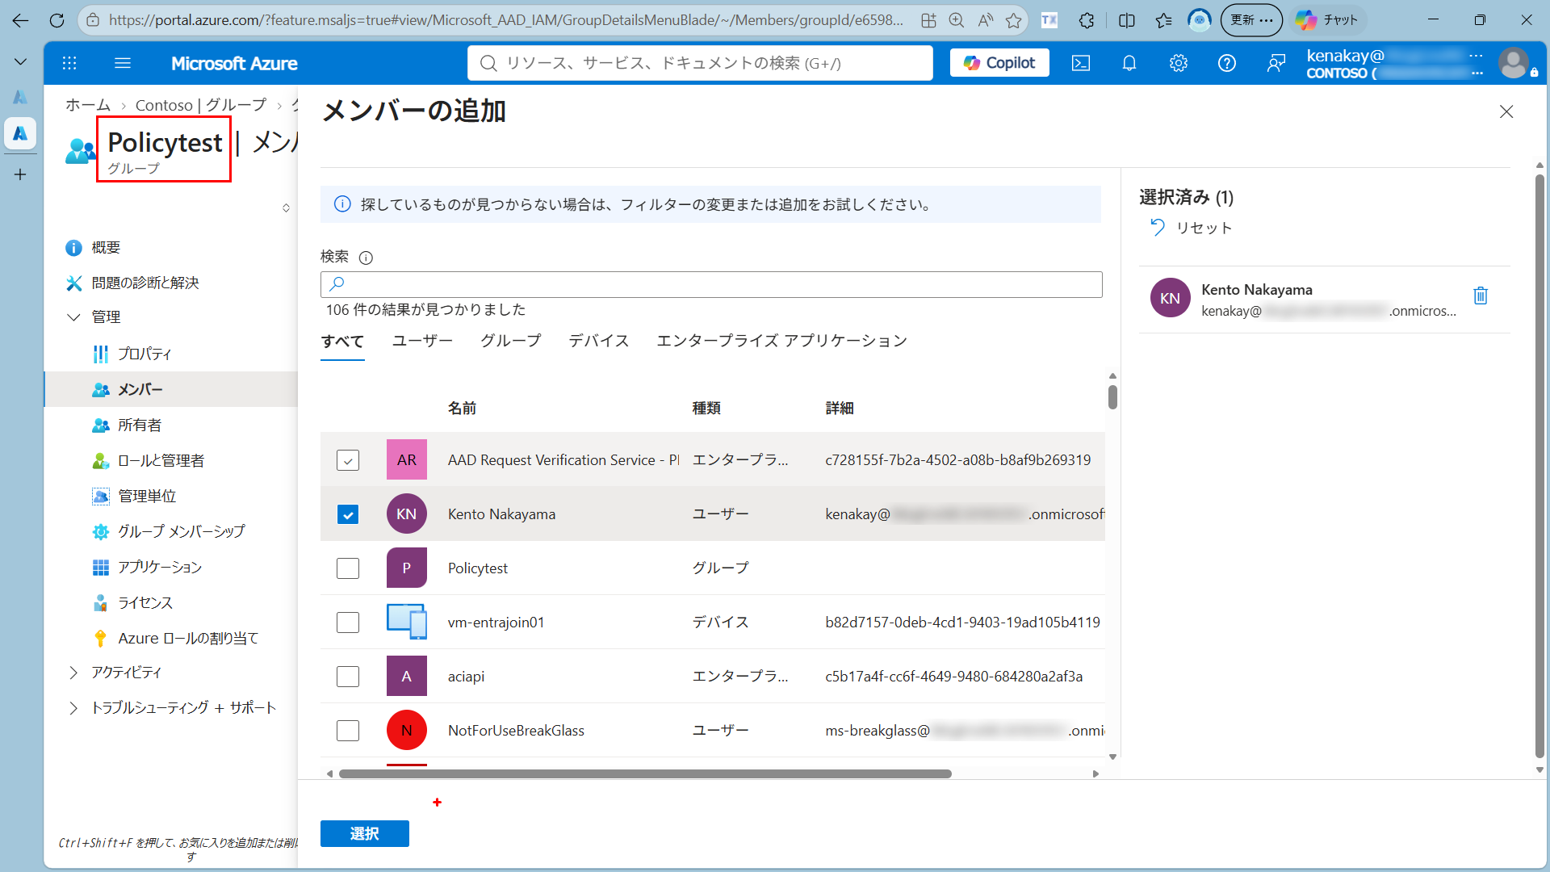Click the member search input field
1550x872 pixels.
[x=711, y=284]
